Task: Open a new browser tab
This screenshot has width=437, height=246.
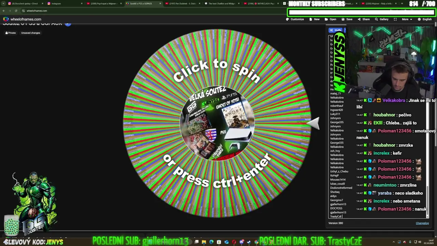Action: pyautogui.click(x=402, y=3)
